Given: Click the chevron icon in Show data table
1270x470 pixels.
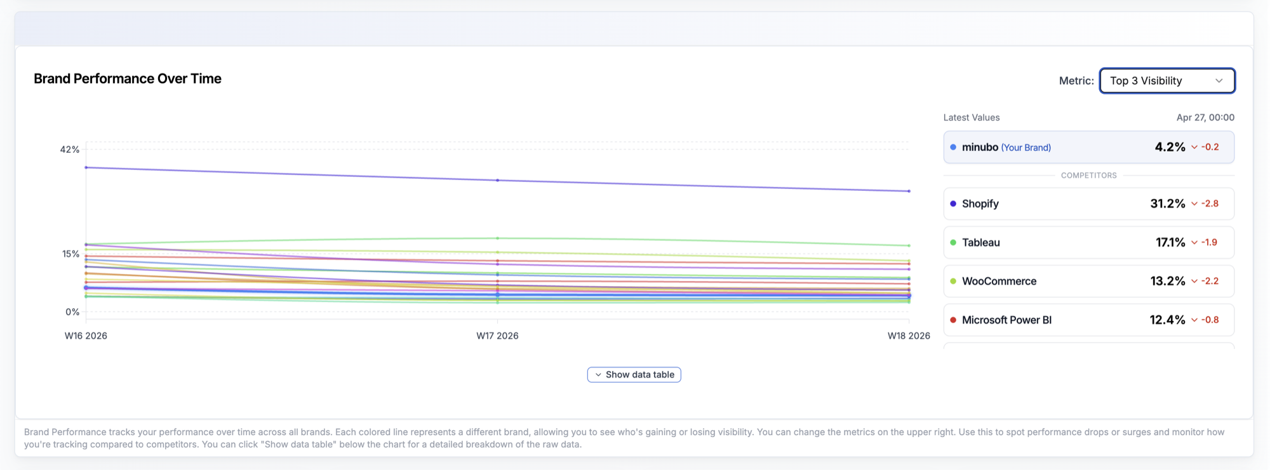Looking at the screenshot, I should (x=598, y=375).
